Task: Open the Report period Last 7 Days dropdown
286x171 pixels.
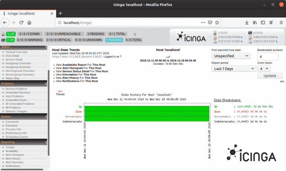Action: pos(234,69)
